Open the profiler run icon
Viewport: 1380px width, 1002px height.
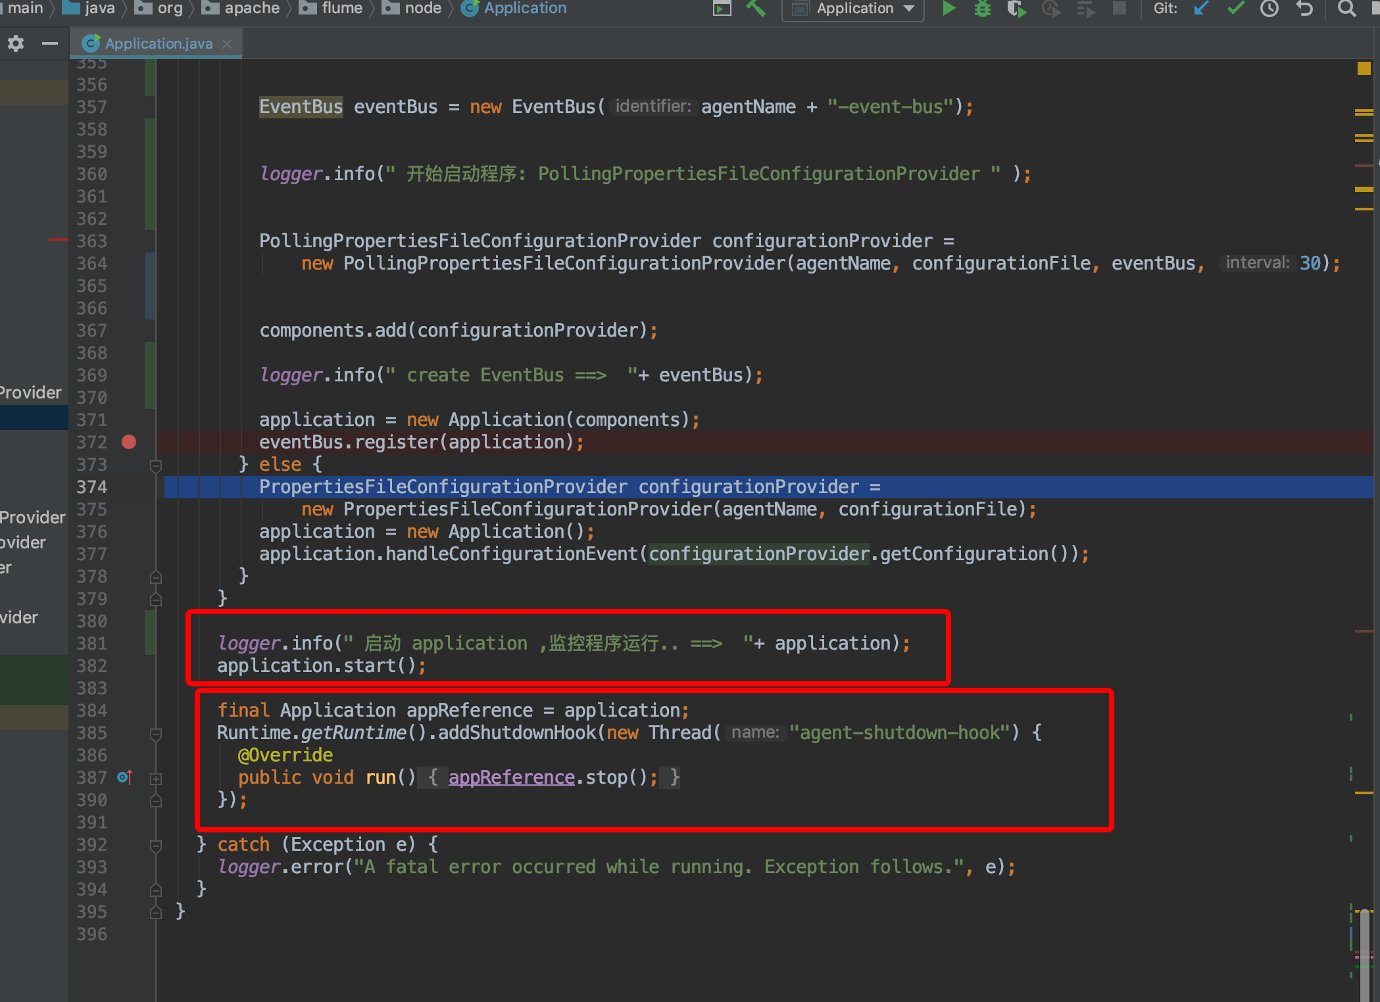1051,9
